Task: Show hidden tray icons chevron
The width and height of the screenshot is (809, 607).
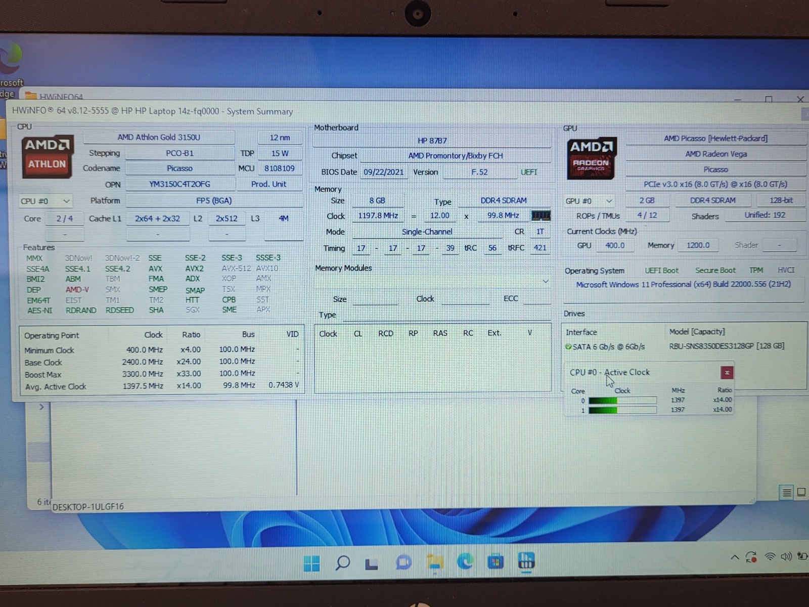Action: 734,557
